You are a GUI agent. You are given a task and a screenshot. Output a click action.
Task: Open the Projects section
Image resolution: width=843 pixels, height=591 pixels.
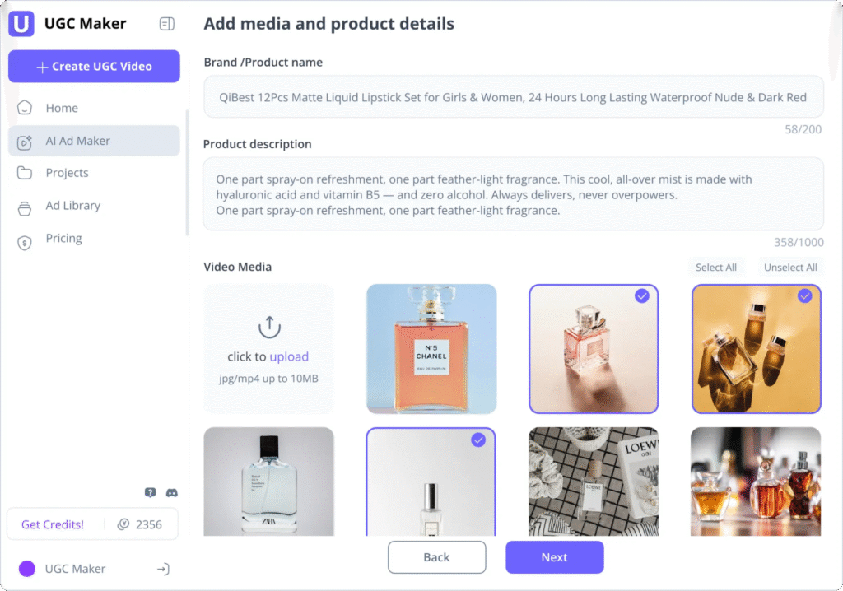[x=67, y=173]
